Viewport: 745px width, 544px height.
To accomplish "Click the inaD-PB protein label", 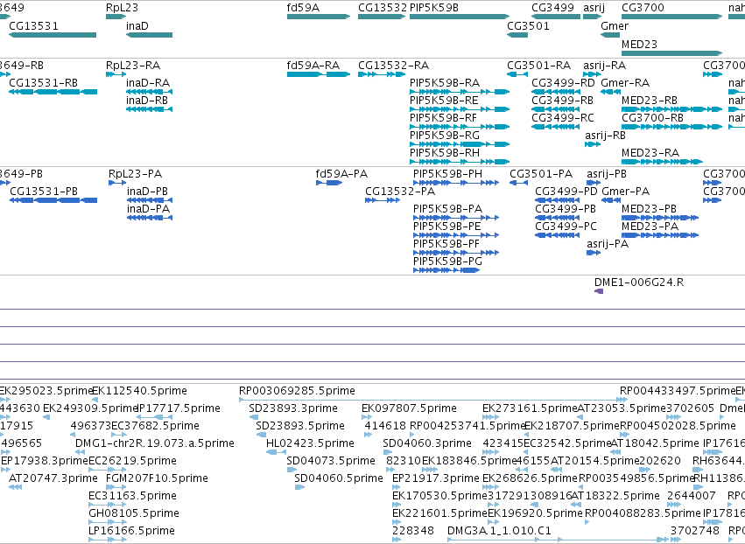I will (147, 192).
